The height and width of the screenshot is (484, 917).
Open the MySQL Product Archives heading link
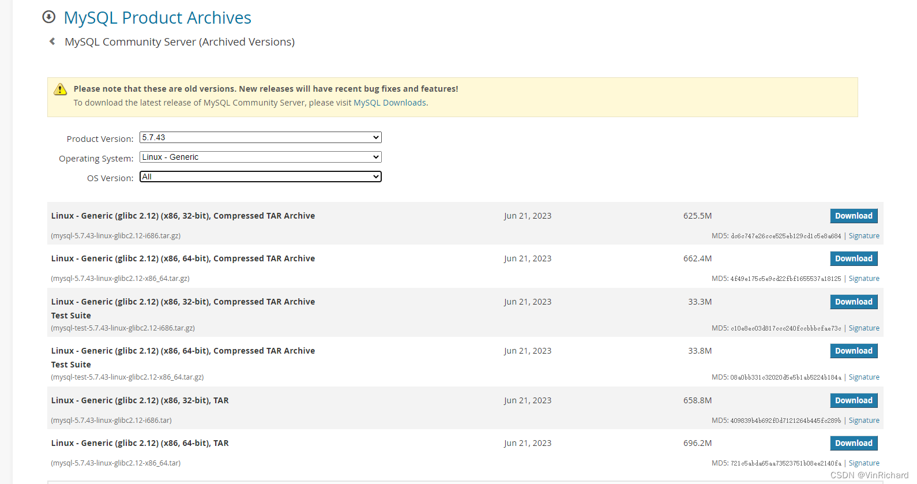(157, 17)
